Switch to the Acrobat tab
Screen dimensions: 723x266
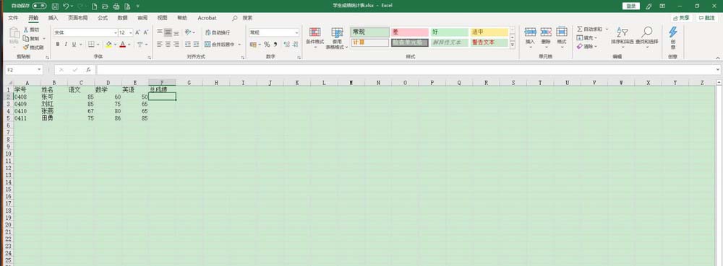[207, 18]
